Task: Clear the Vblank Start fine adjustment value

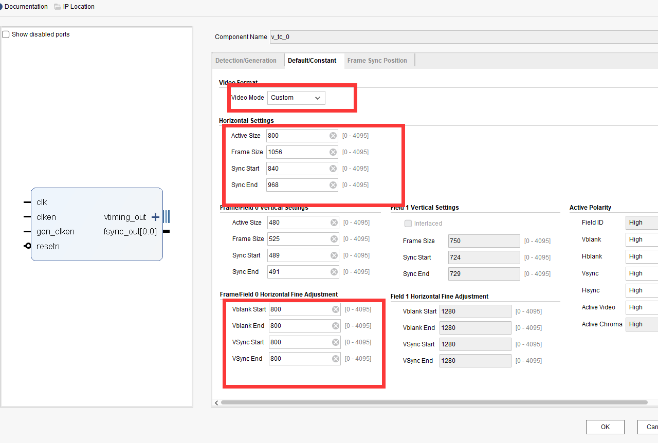Action: [x=336, y=309]
